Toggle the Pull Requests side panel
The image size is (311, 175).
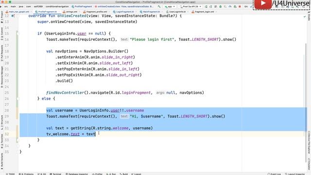[2, 53]
